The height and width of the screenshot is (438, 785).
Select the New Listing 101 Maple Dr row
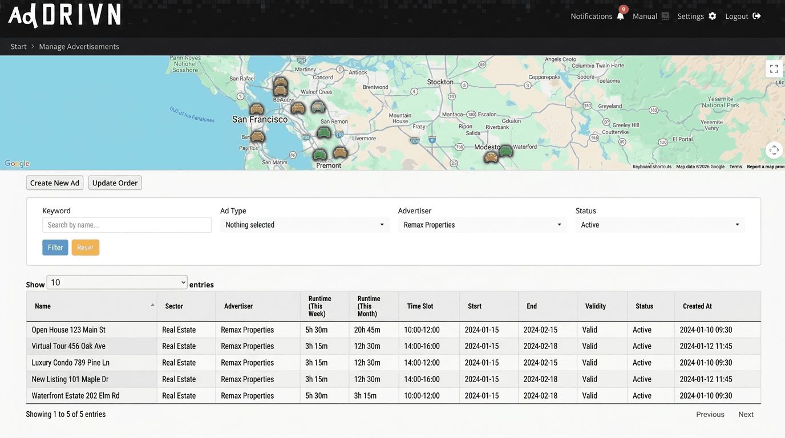click(393, 379)
